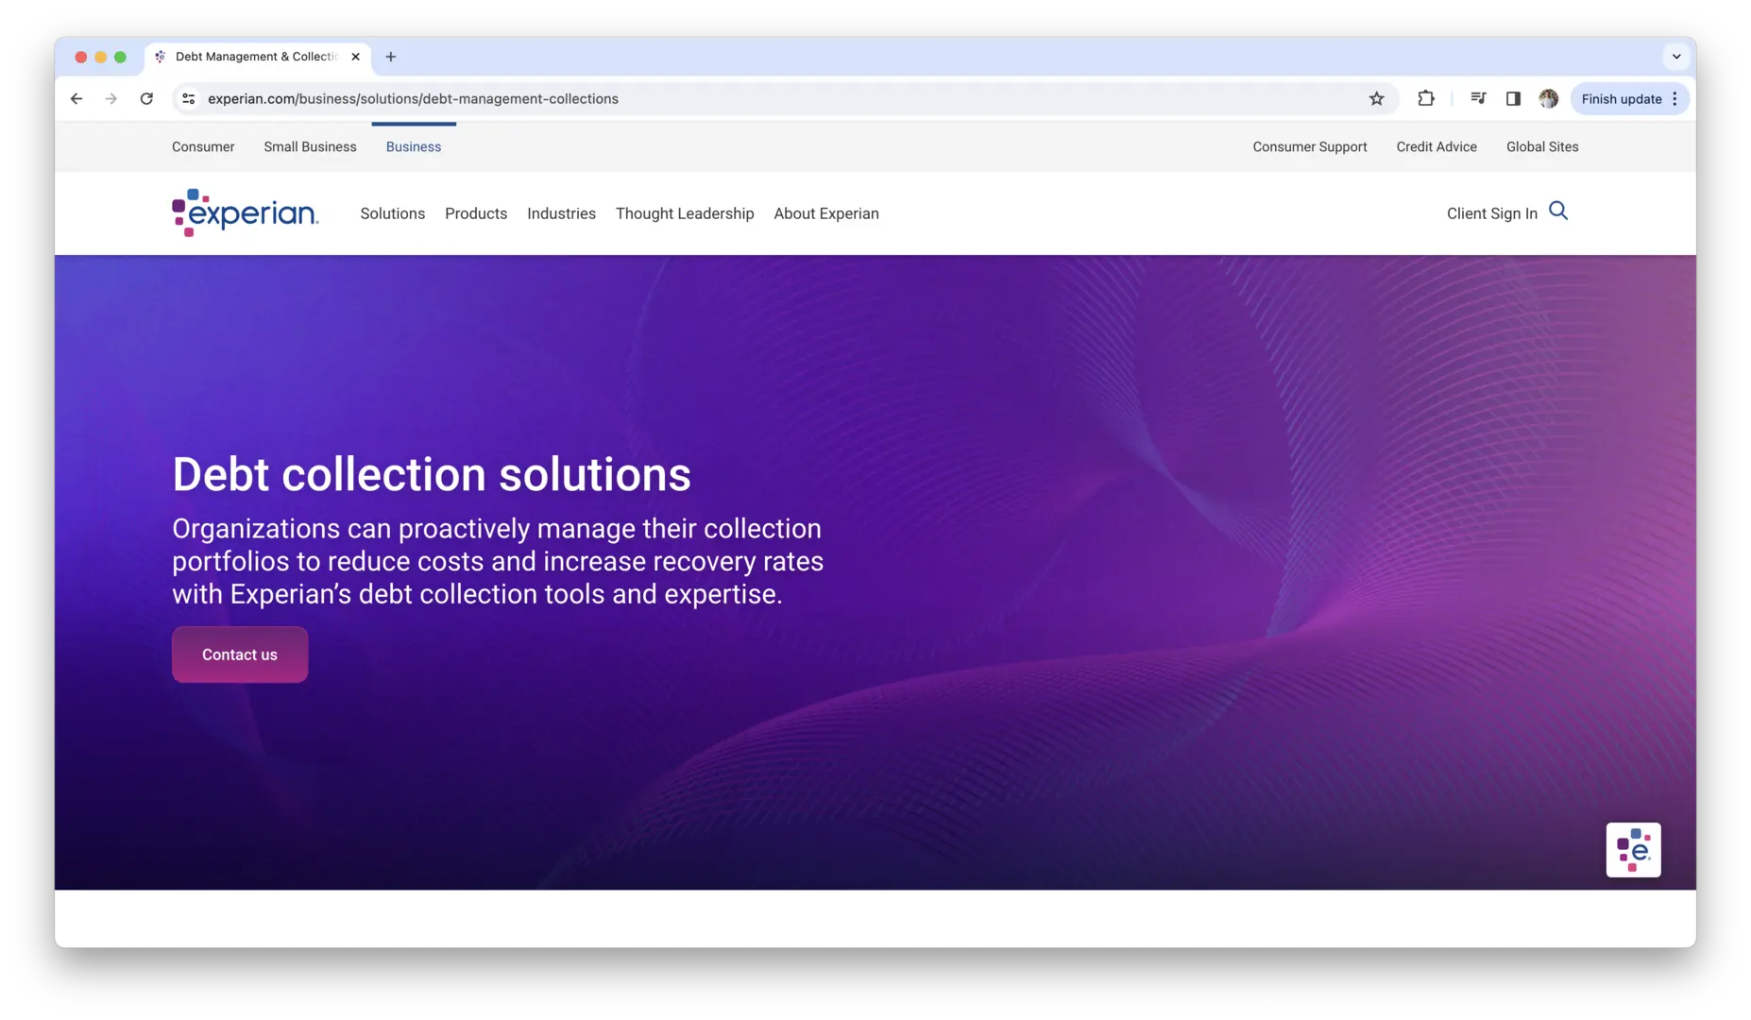This screenshot has width=1751, height=1020.
Task: Click the Debt collection solutions heading
Action: pyautogui.click(x=432, y=474)
